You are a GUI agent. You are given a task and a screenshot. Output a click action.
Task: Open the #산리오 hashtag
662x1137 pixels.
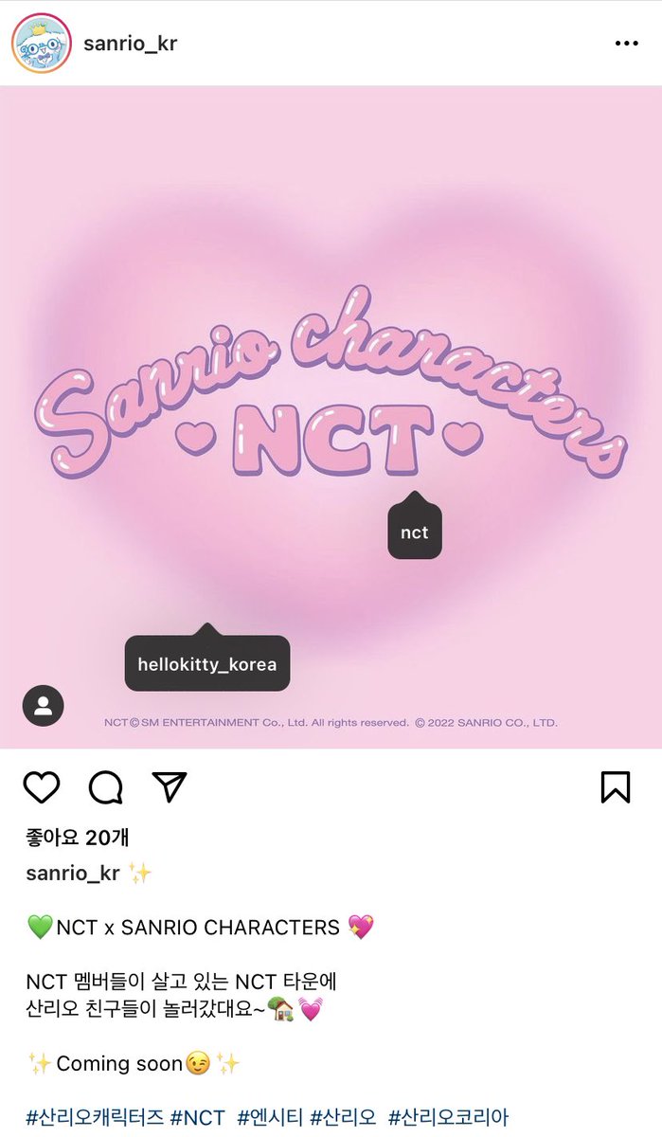[x=343, y=1117]
